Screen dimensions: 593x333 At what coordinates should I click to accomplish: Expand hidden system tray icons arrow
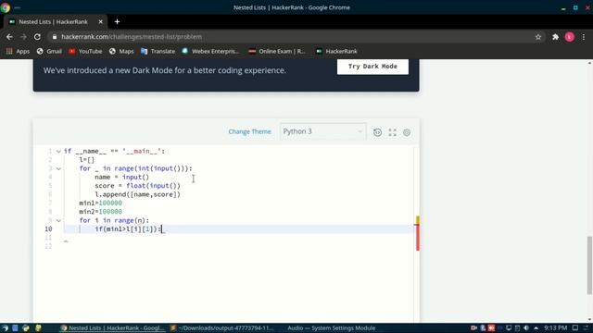click(x=536, y=328)
